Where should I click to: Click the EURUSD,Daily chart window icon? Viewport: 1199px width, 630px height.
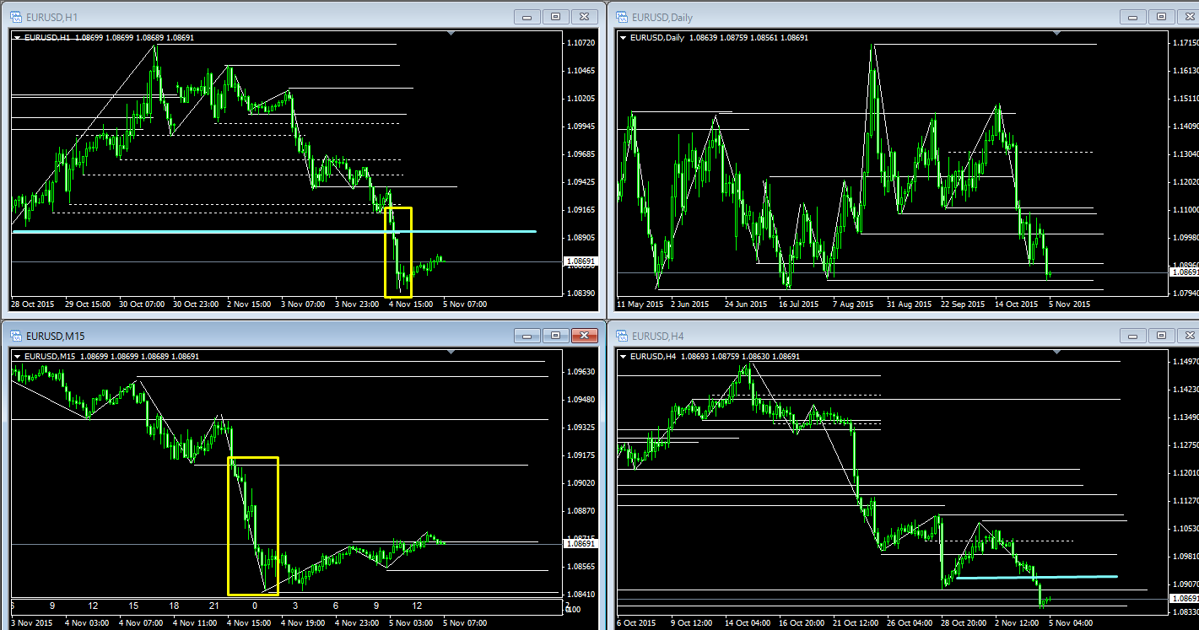[x=622, y=16]
